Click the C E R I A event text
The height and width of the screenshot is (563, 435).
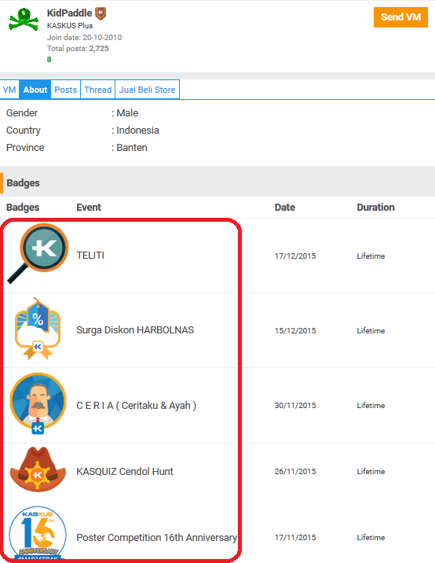pyautogui.click(x=137, y=406)
